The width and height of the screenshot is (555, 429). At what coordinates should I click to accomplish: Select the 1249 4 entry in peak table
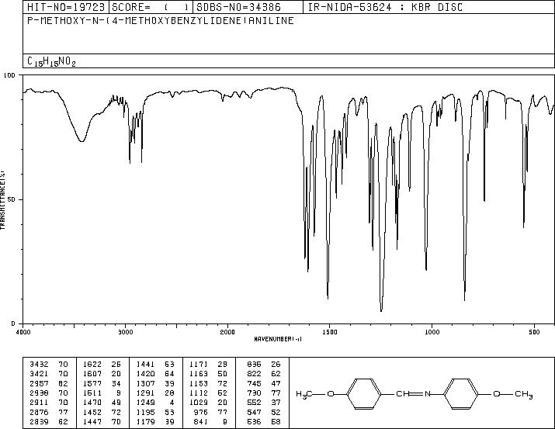(156, 403)
